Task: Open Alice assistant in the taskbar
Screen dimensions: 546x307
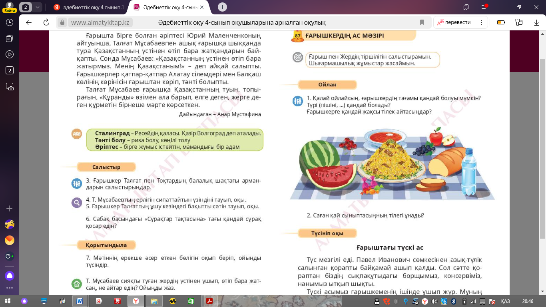Action: (x=25, y=301)
